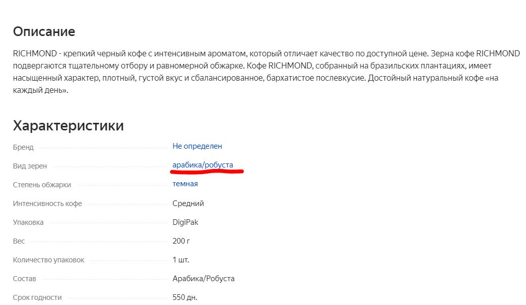
Task: Select the '200 г' weight value
Action: [x=181, y=241]
